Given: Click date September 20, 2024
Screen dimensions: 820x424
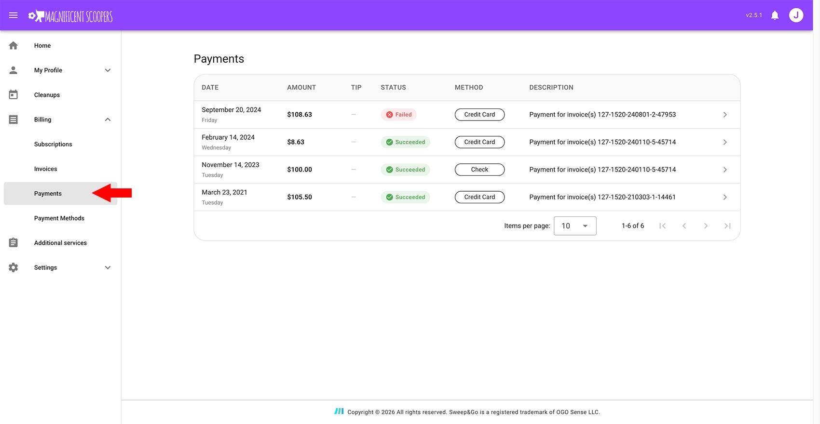Looking at the screenshot, I should click(231, 110).
